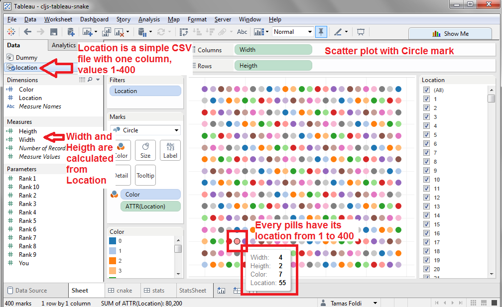This screenshot has width=502, height=307.
Task: Select color swatch 2 in legend
Action: (113, 261)
